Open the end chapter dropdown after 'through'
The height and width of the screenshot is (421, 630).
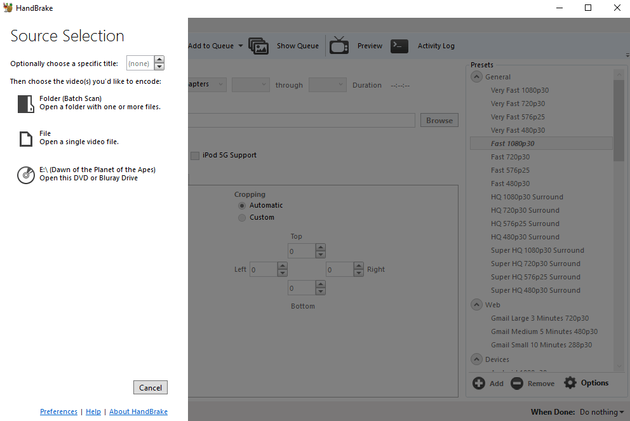click(x=328, y=84)
